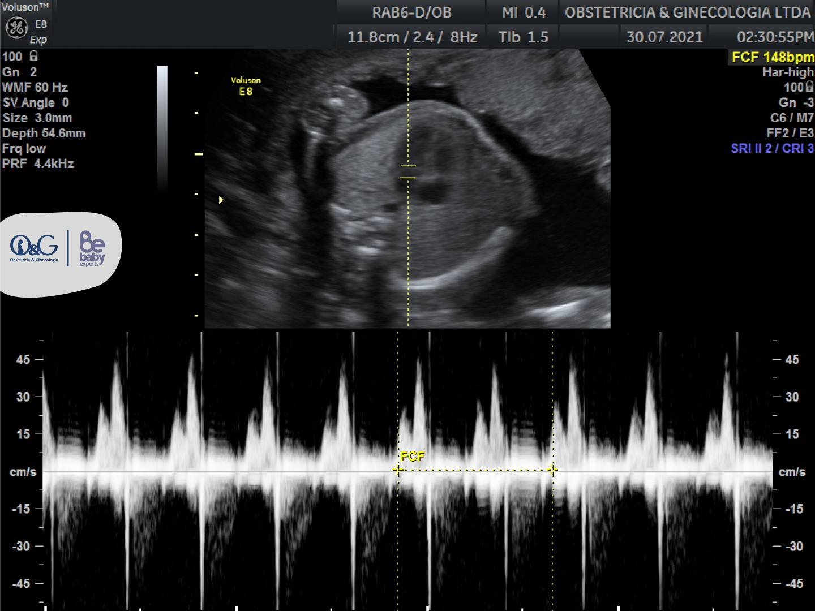The width and height of the screenshot is (815, 611).
Task: Click the WMF 60 Hz parameter
Action: pos(35,87)
